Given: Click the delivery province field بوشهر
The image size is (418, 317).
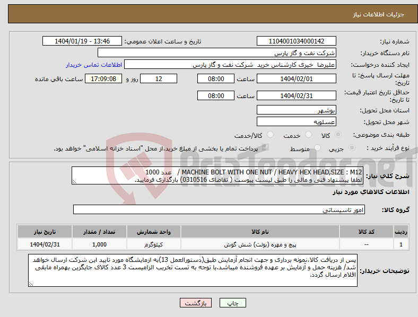Looking at the screenshot, I should pyautogui.click(x=297, y=110).
